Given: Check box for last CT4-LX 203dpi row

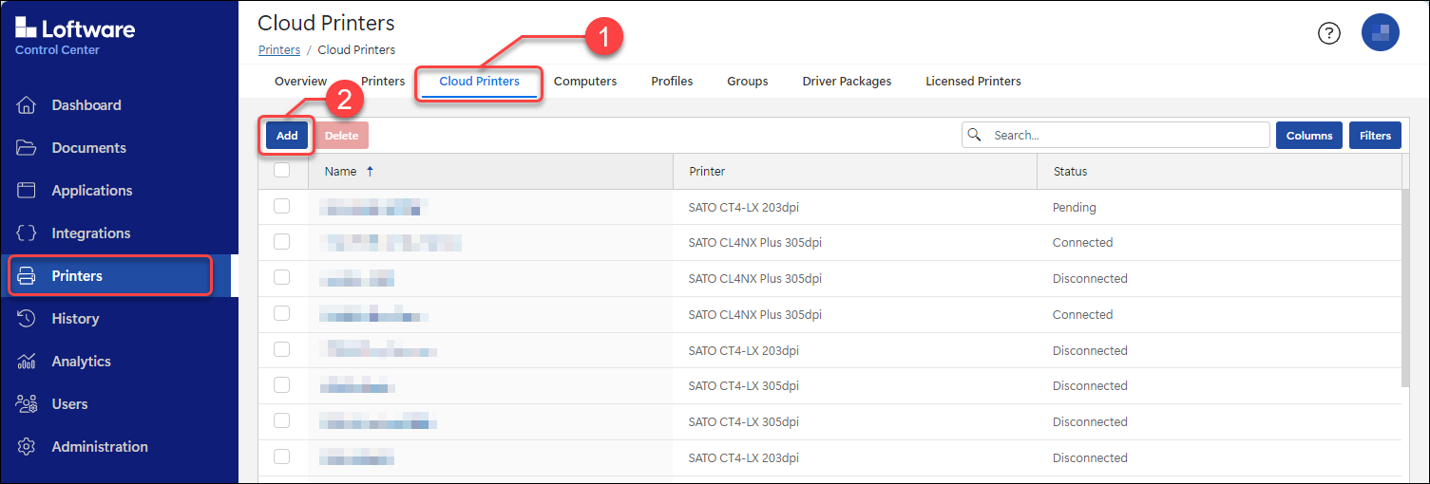Looking at the screenshot, I should click(x=282, y=456).
